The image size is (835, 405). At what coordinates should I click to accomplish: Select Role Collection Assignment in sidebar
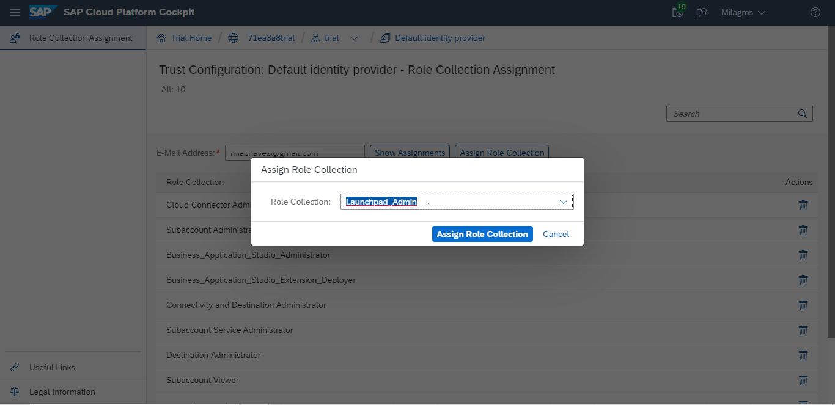click(x=81, y=38)
